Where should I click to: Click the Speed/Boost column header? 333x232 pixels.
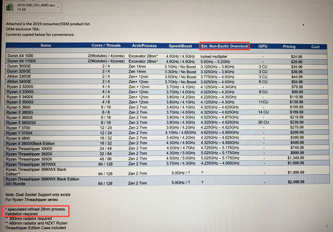(180, 46)
